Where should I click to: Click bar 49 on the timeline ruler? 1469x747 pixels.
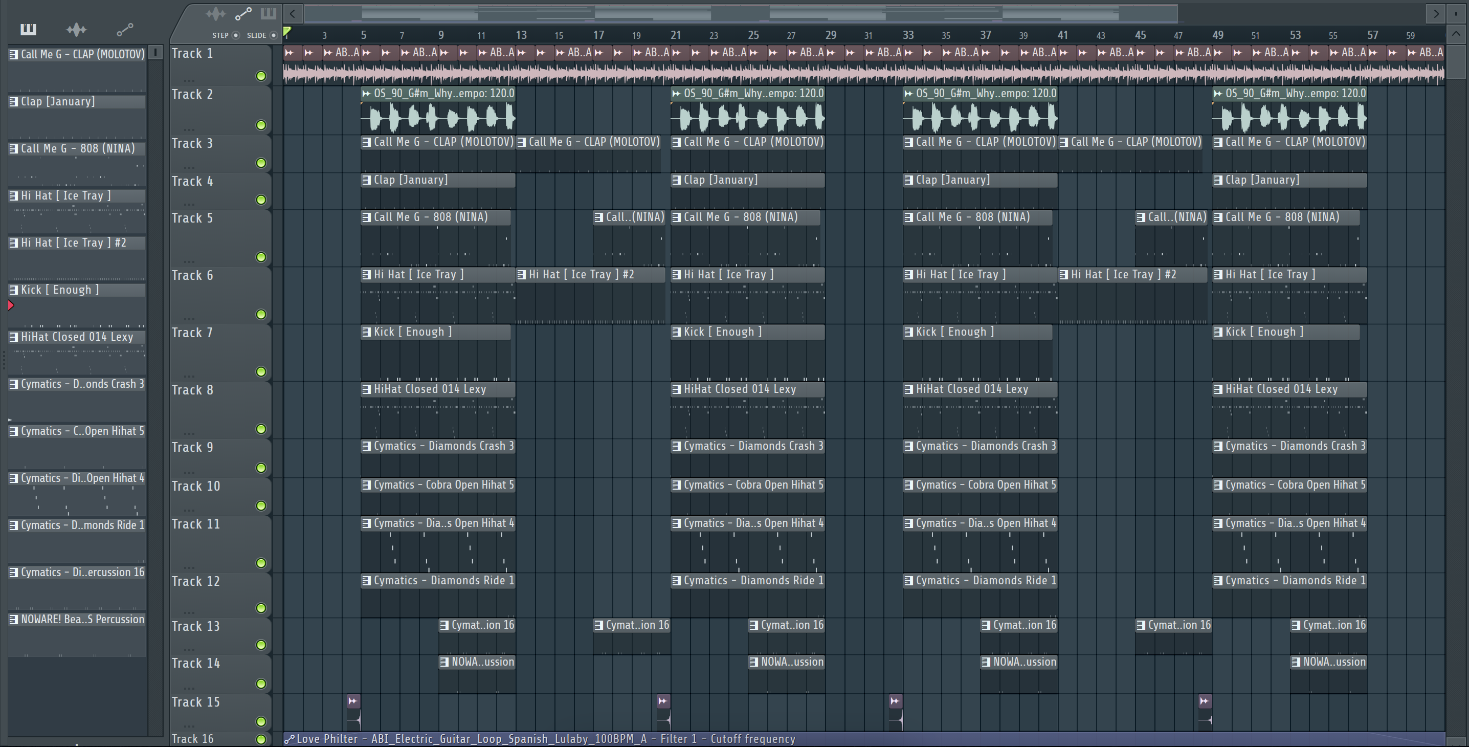pyautogui.click(x=1217, y=35)
